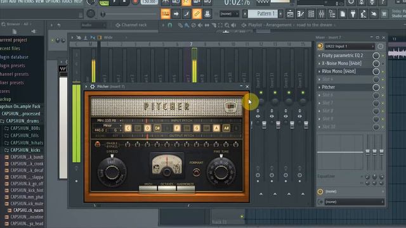This screenshot has width=406, height=228.
Task: Click the clock latency icon beside UR22 Input
Action: (x=380, y=46)
